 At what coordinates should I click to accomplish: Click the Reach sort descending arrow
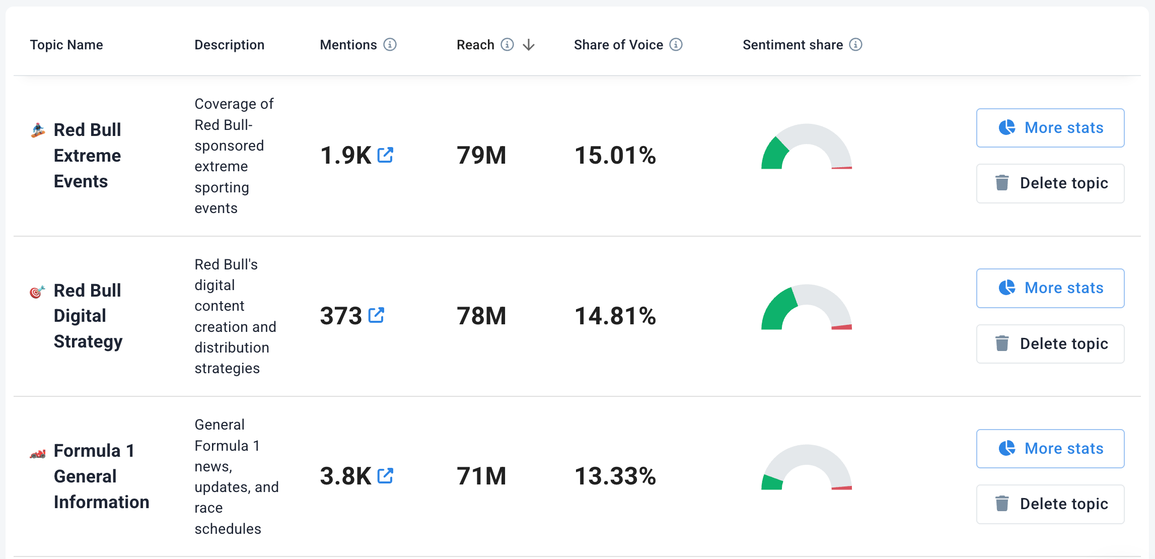(x=528, y=45)
